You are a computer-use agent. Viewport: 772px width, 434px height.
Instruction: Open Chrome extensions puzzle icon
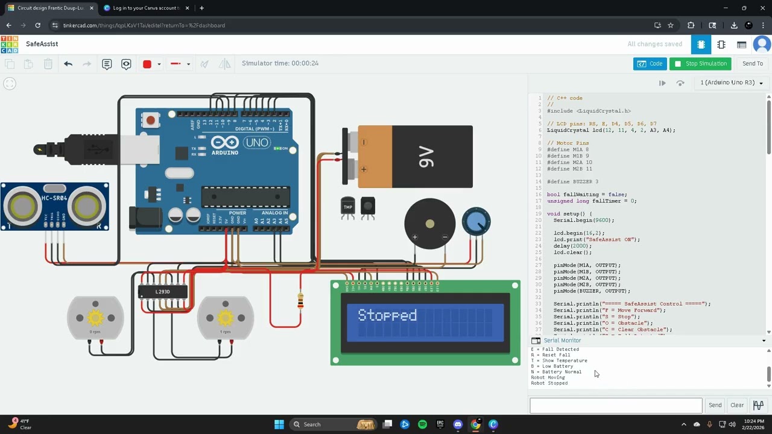point(691,25)
